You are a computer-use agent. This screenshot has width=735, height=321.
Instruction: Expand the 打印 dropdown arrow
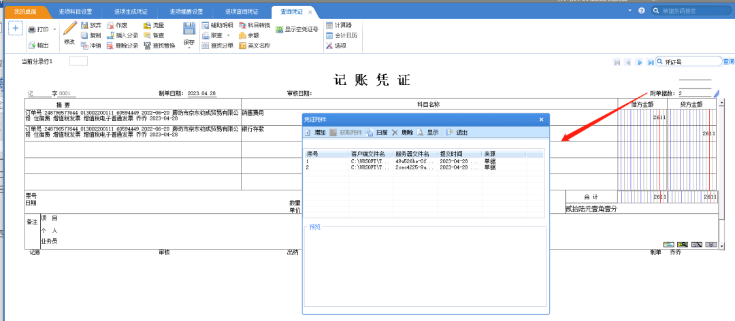click(x=54, y=30)
